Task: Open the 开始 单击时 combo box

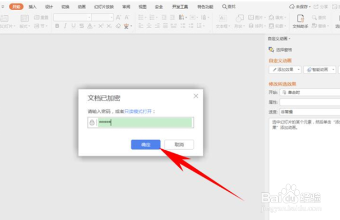Action: pyautogui.click(x=310, y=92)
